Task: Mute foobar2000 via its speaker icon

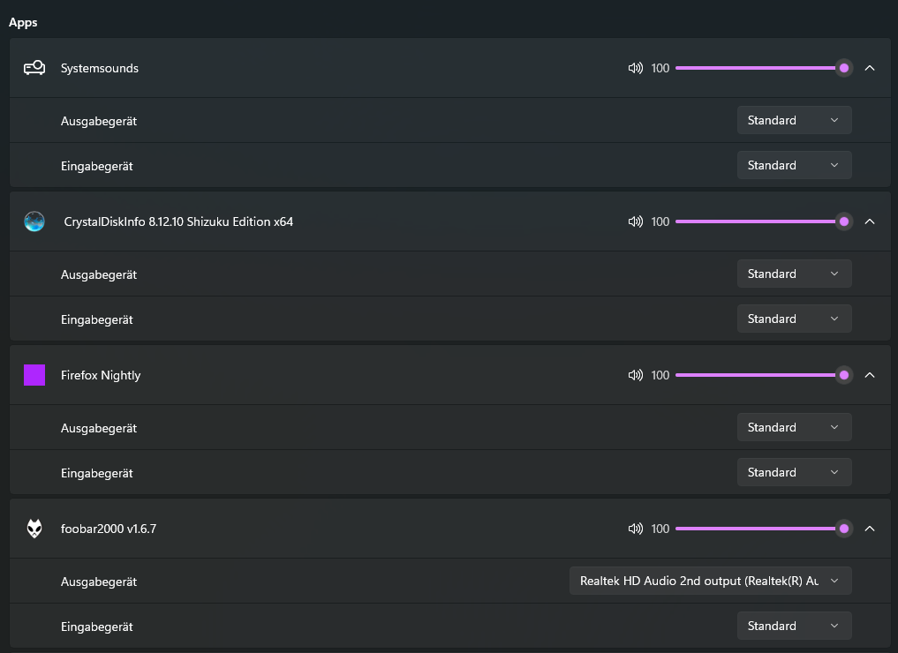Action: pos(635,529)
